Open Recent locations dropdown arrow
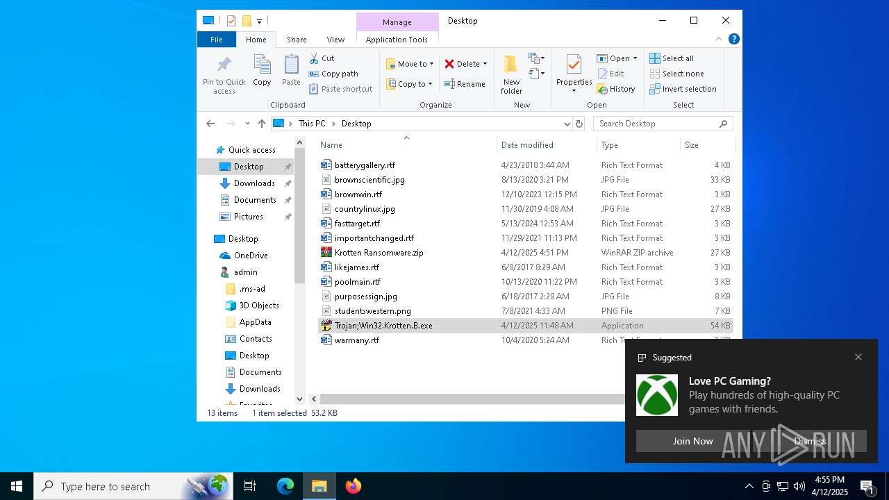Viewport: 889px width, 500px height. click(x=247, y=124)
